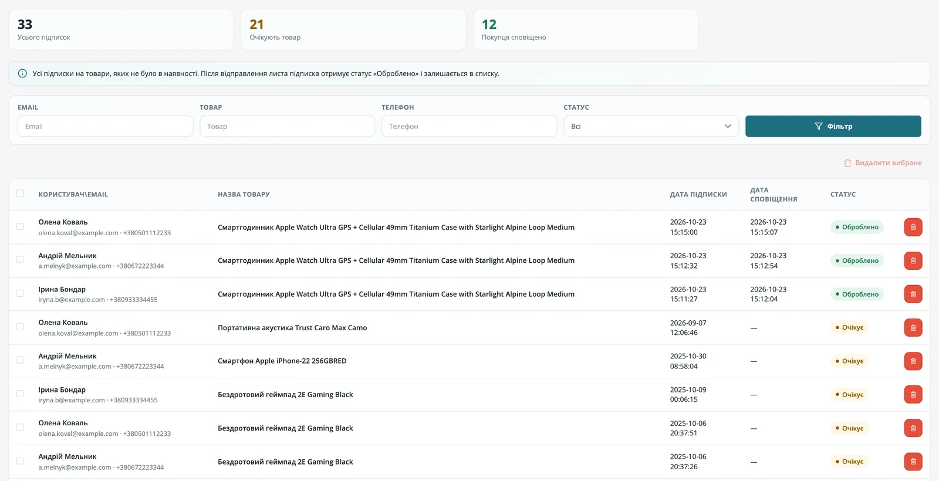
Task: Click Видалити вибране to remove selected
Action: (883, 162)
